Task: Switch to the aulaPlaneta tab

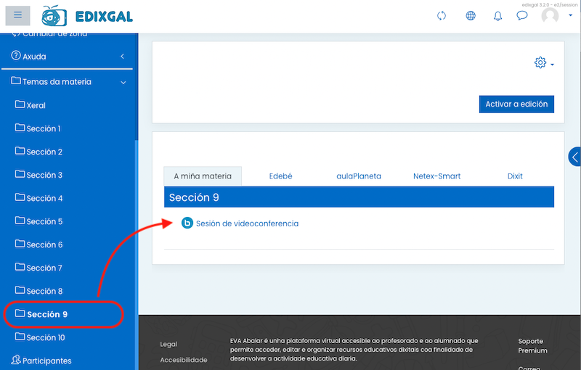Action: pyautogui.click(x=359, y=176)
